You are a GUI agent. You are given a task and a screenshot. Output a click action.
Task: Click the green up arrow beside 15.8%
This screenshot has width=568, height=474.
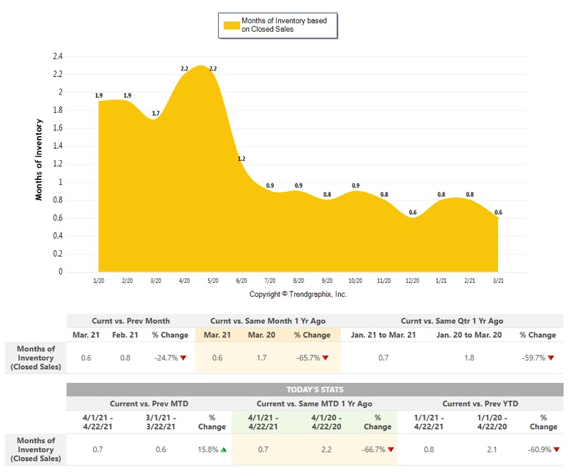tap(222, 449)
